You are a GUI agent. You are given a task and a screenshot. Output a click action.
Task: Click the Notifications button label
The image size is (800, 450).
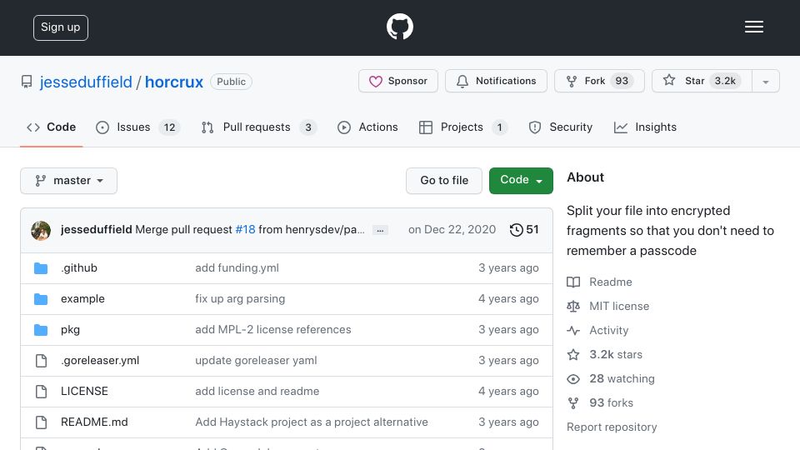506,81
